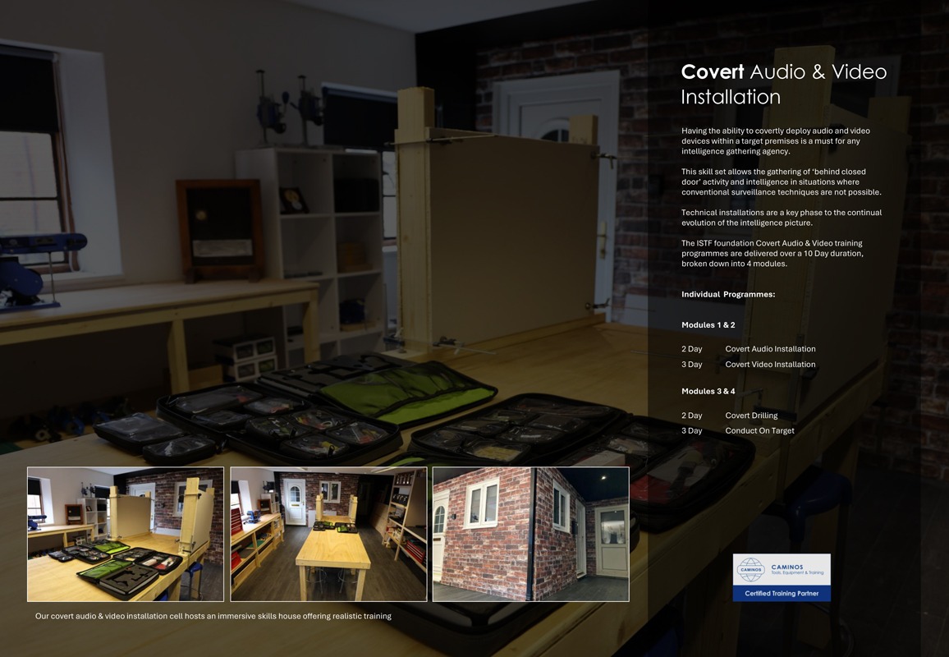Click the 2 Day label beside Covert Drilling
The height and width of the screenshot is (657, 949).
[x=691, y=416]
